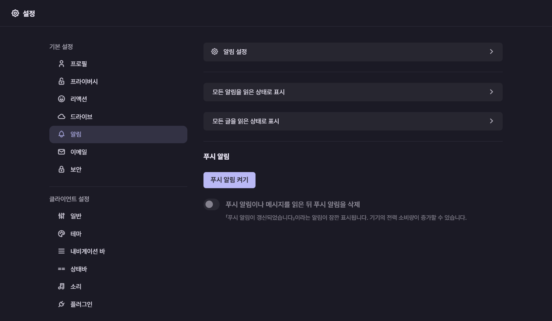Click the 프라이버시 lock icon

point(61,81)
